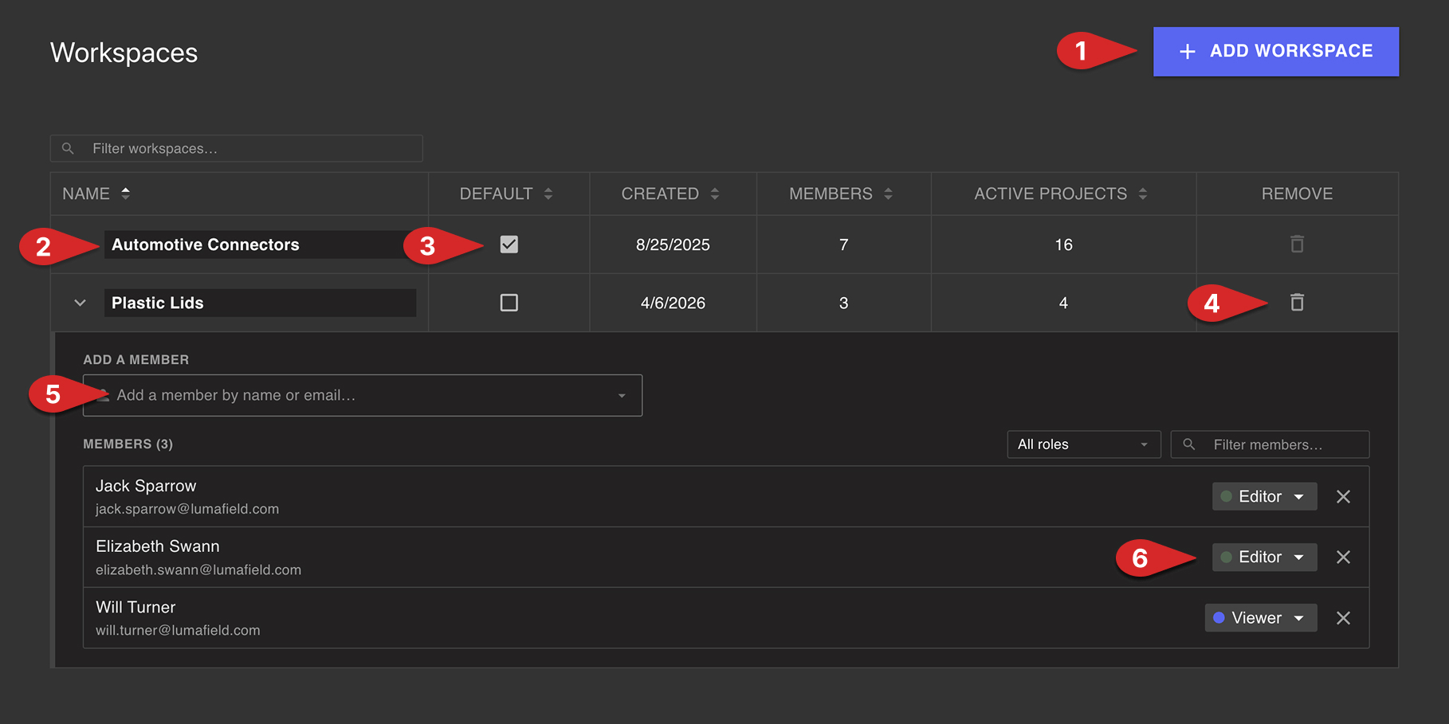The width and height of the screenshot is (1449, 724).
Task: Click active projects count 16
Action: [x=1063, y=245]
